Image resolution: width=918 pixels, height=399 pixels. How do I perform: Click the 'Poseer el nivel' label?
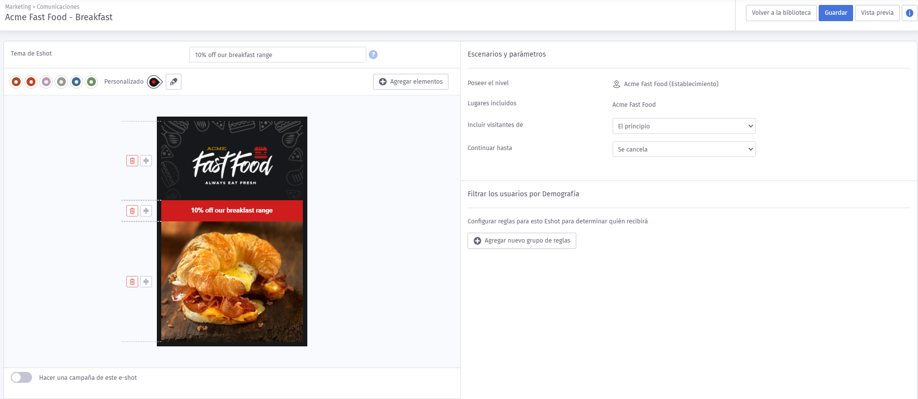coord(488,83)
